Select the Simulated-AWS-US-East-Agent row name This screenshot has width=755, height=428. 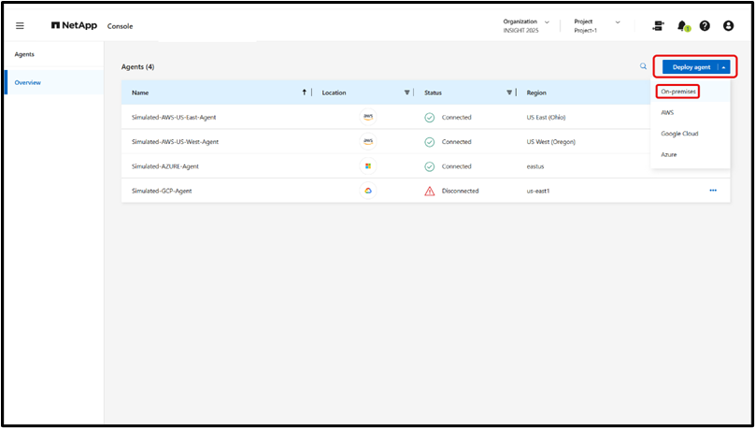coord(174,117)
